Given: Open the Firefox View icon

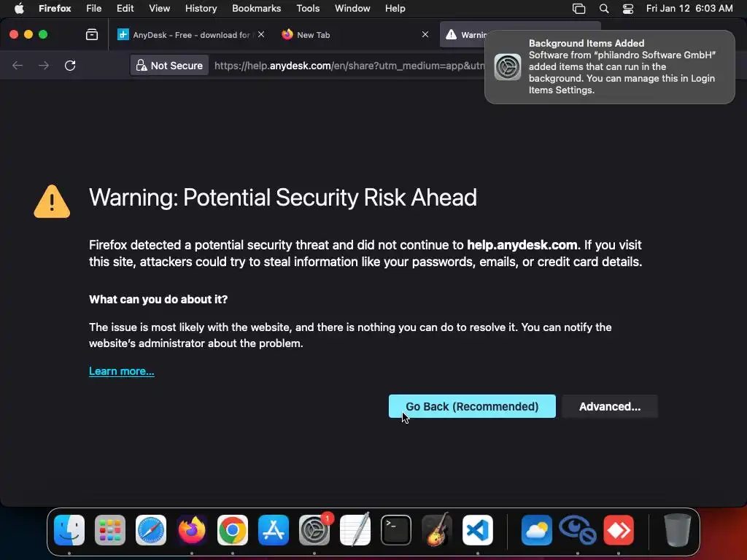Looking at the screenshot, I should (x=92, y=34).
